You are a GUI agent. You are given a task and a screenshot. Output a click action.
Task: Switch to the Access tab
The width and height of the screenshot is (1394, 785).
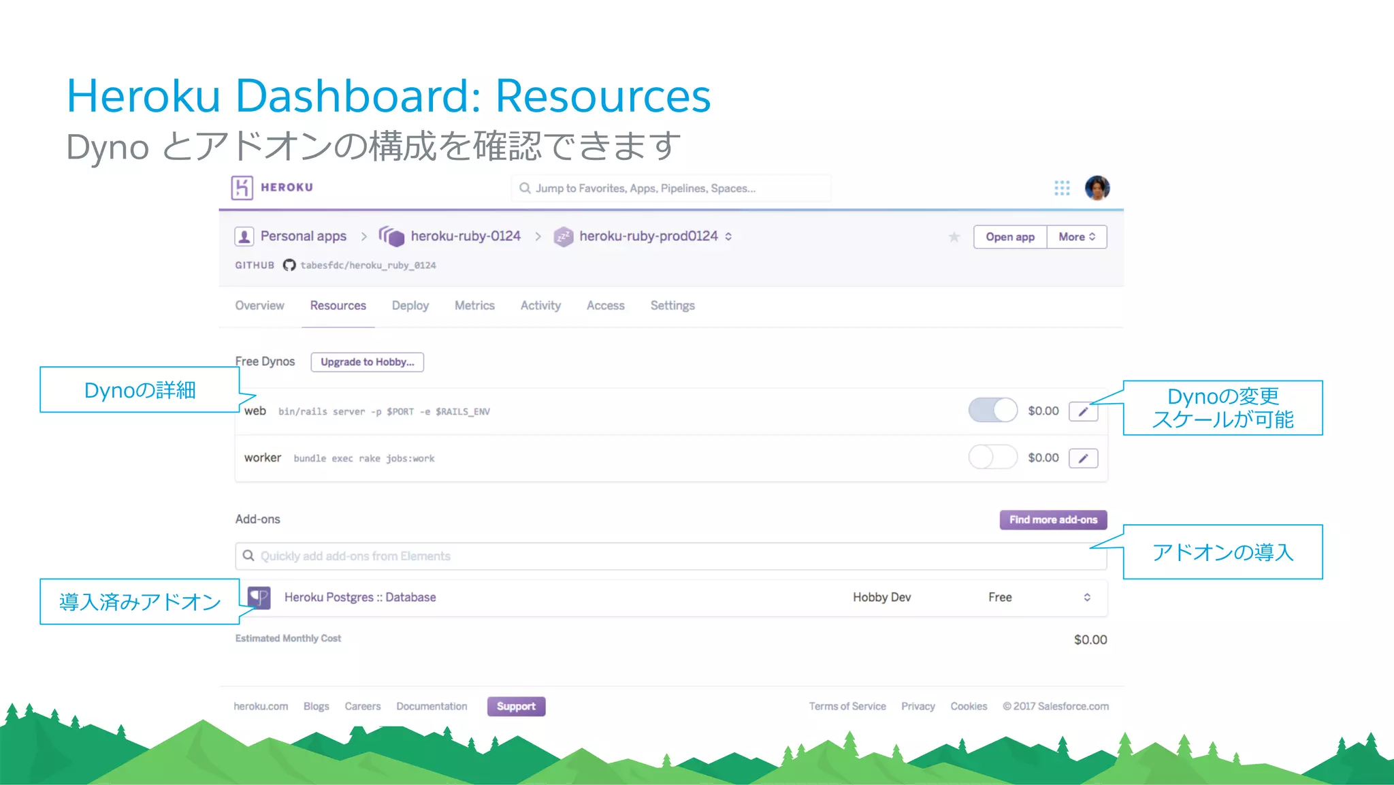click(606, 306)
